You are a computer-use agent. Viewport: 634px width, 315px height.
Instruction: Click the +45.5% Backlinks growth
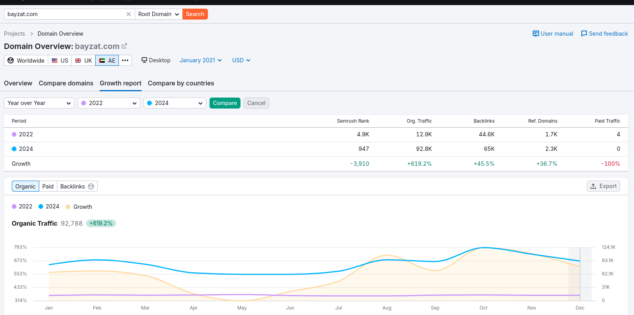coord(484,164)
